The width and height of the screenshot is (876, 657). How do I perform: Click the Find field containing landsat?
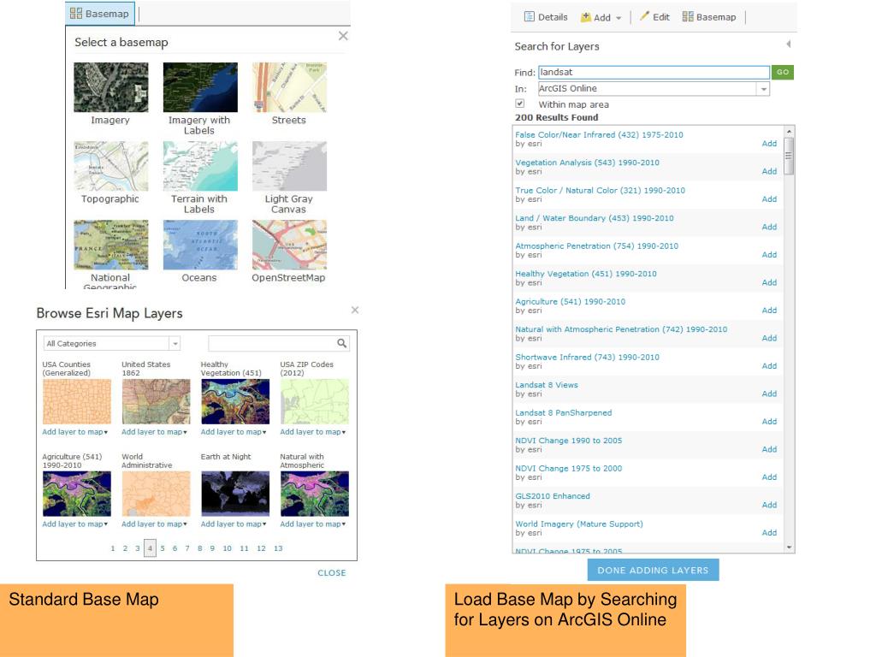pyautogui.click(x=654, y=72)
